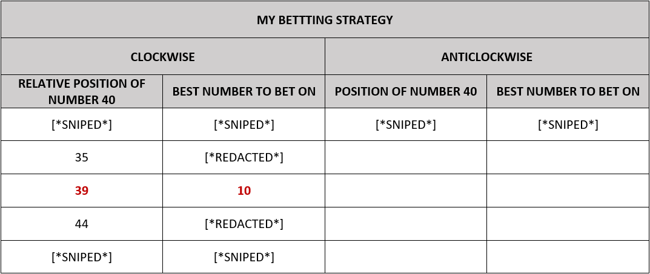Click SNIPED cell under Anticlockwise Position of Number 40

tap(405, 125)
